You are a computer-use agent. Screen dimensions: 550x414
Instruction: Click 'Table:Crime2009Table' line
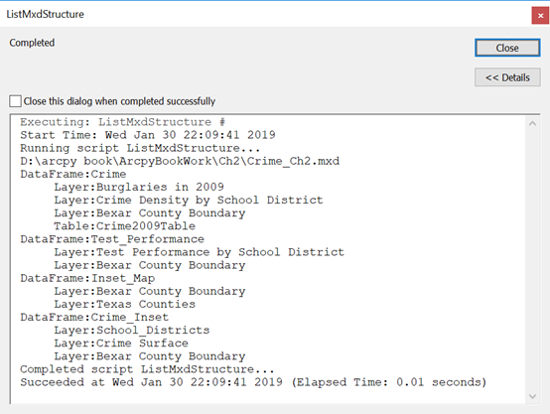[124, 226]
